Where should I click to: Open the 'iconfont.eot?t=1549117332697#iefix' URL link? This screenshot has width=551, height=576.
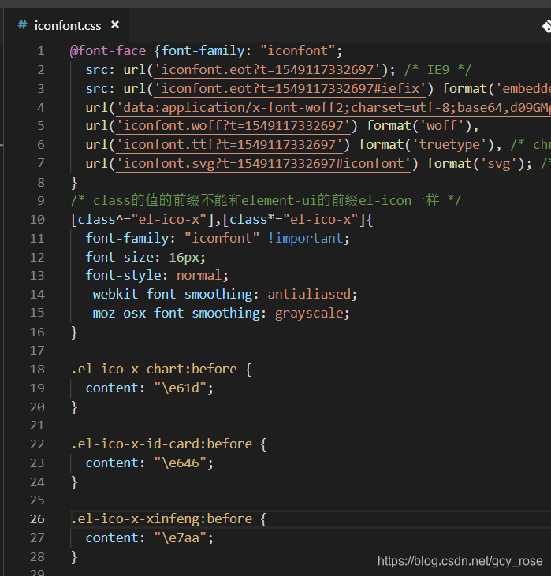(x=290, y=88)
